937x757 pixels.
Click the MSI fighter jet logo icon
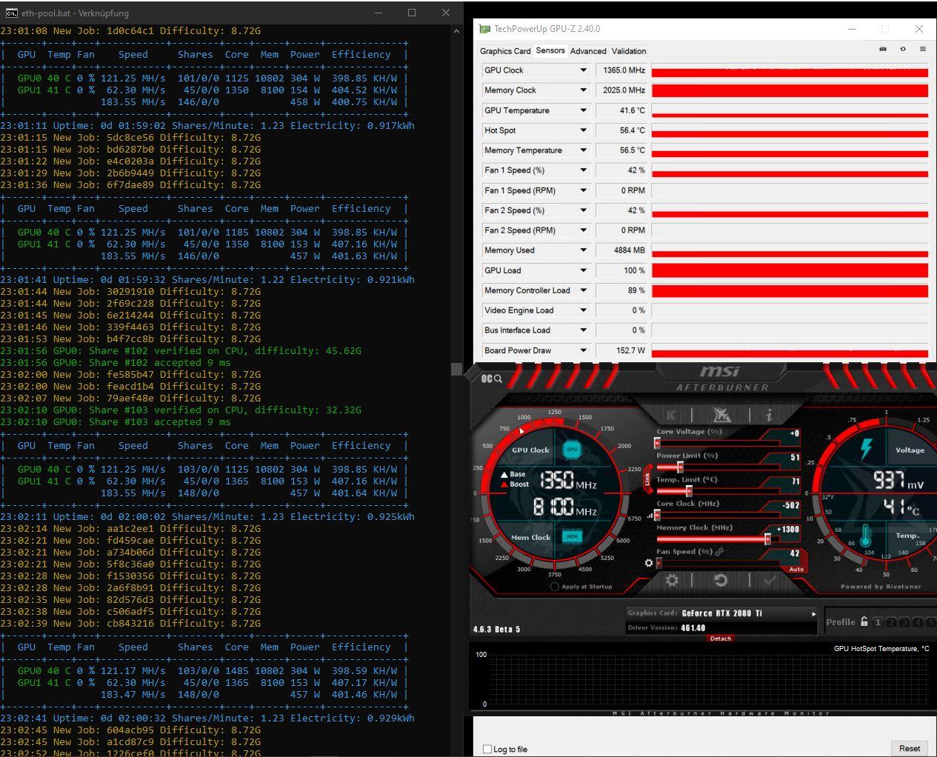(x=721, y=415)
